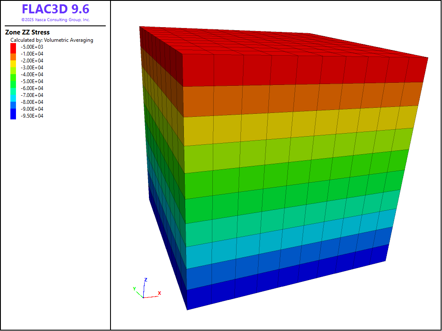Image resolution: width=442 pixels, height=331 pixels.
Task: Click the cyan -7.00E+04 legend swatch
Action: 13,95
